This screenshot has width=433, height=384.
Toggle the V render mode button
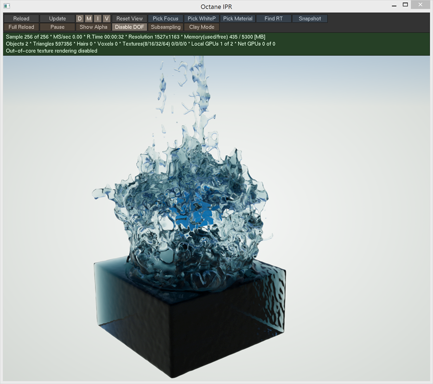pos(107,18)
